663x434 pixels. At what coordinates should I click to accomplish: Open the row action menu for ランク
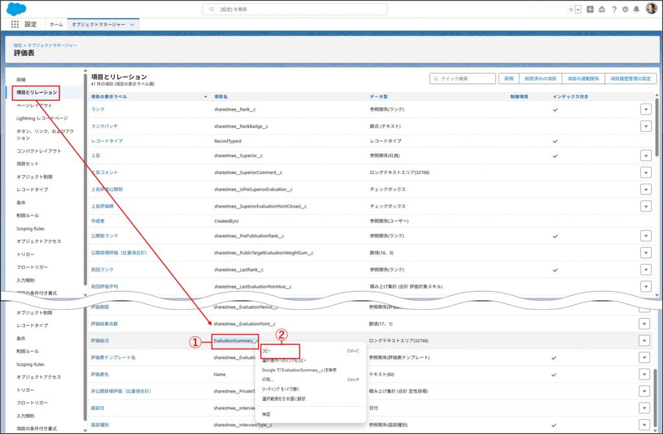tap(646, 109)
